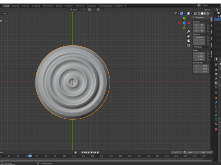The image size is (221, 165).
Task: Add new workspace with plus button
Action: click(125, 6)
